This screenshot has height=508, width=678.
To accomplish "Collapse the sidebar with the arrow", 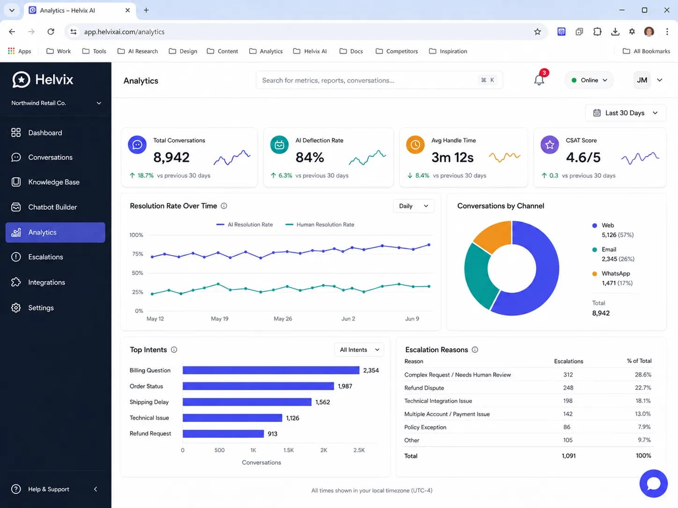I will (x=96, y=489).
